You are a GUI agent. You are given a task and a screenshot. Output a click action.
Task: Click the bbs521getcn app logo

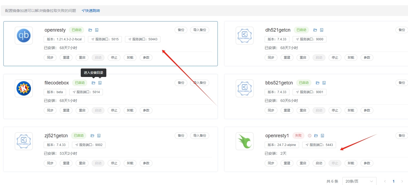(x=245, y=88)
